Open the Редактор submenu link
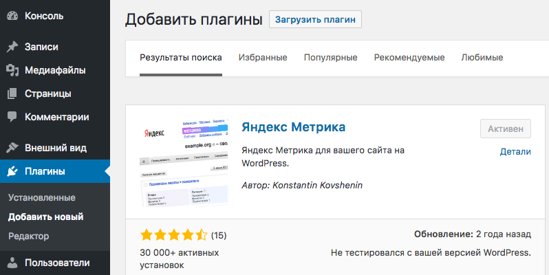 pos(29,236)
